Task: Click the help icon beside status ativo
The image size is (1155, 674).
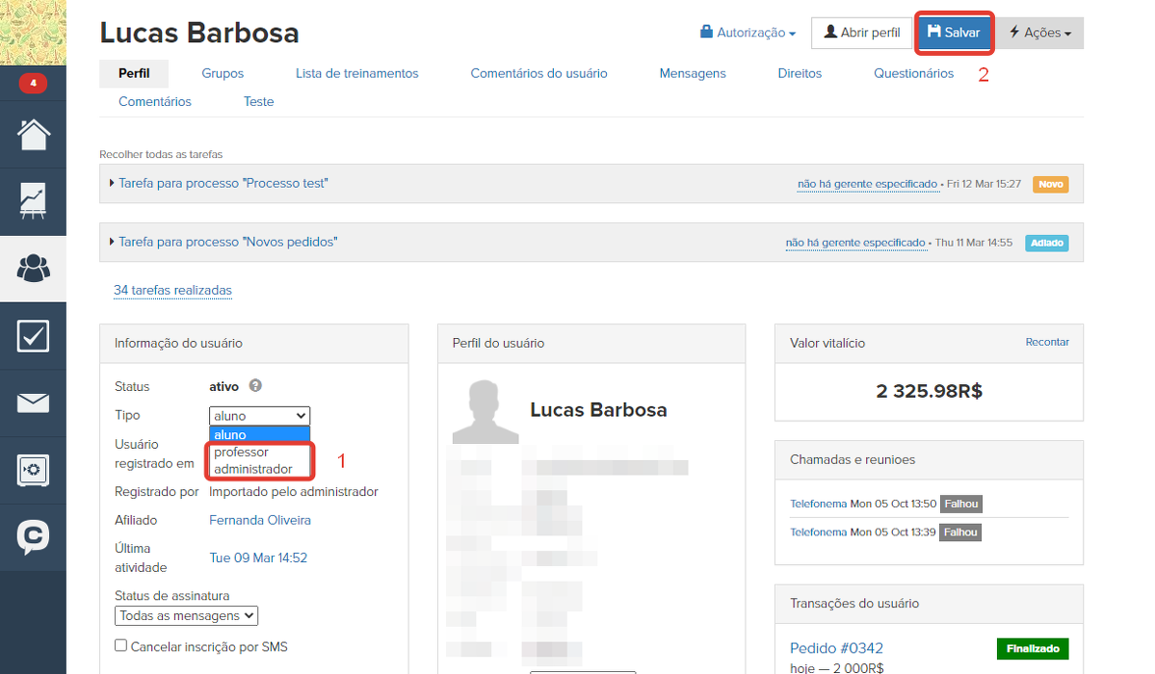Action: click(255, 386)
